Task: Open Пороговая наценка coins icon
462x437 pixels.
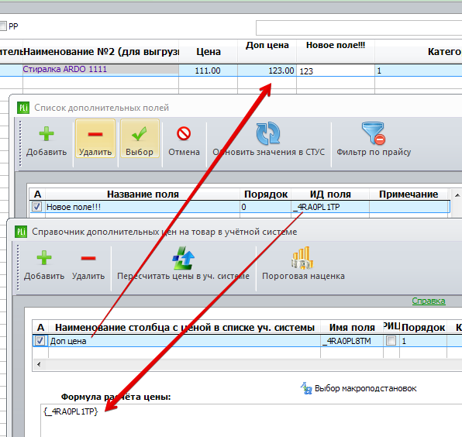Action: click(x=302, y=258)
